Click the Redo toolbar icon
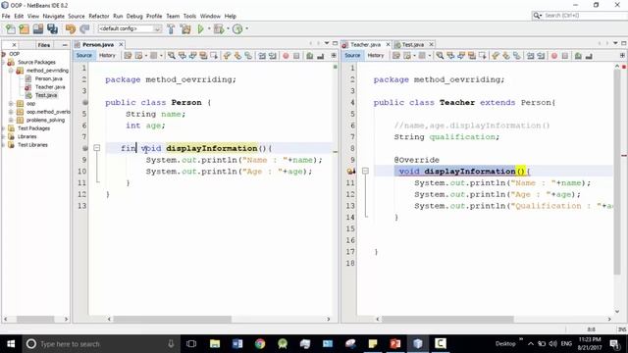This screenshot has height=353, width=628. tap(84, 28)
